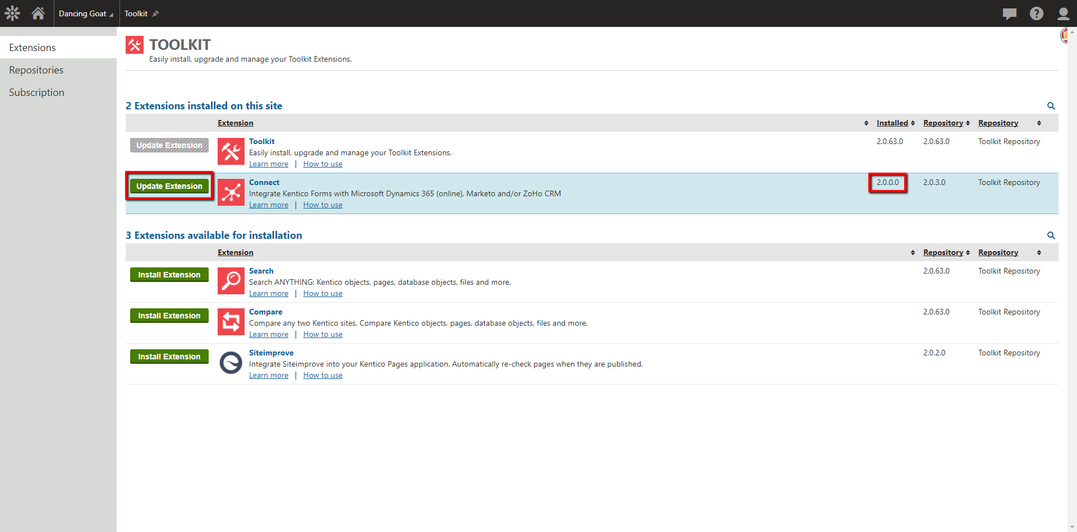Click the disabled Toolkit Update Extension button
The height and width of the screenshot is (532, 1077).
(x=169, y=145)
